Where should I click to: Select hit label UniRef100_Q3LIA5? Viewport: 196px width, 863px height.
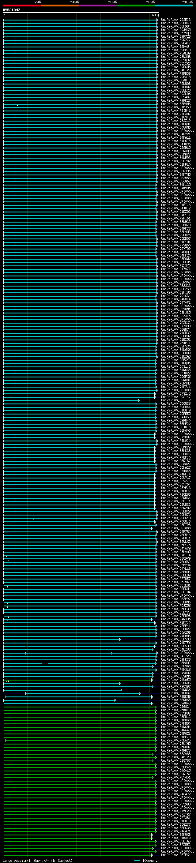(x=176, y=842)
